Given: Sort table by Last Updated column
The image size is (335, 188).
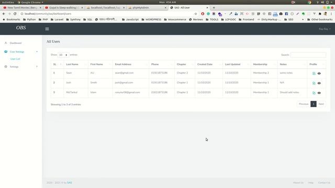Looking at the screenshot, I should [x=237, y=64].
